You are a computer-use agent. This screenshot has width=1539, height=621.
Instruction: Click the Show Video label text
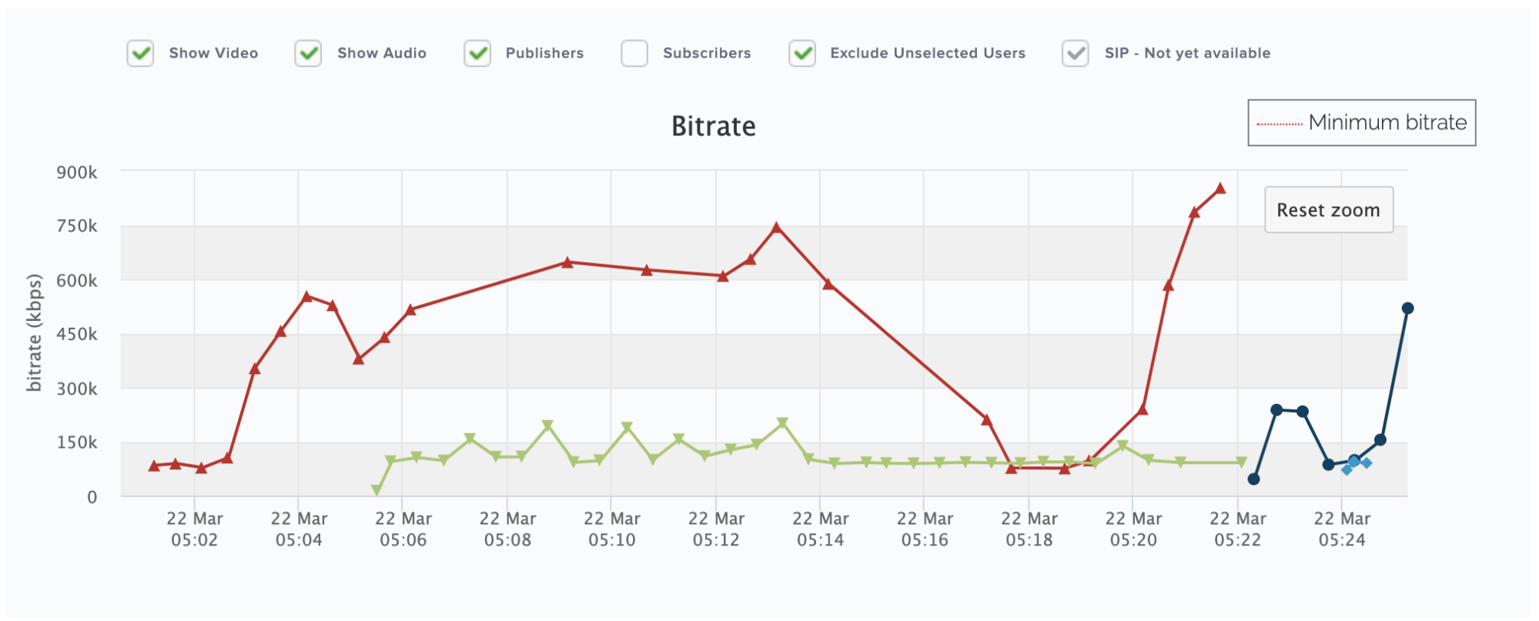tap(213, 53)
